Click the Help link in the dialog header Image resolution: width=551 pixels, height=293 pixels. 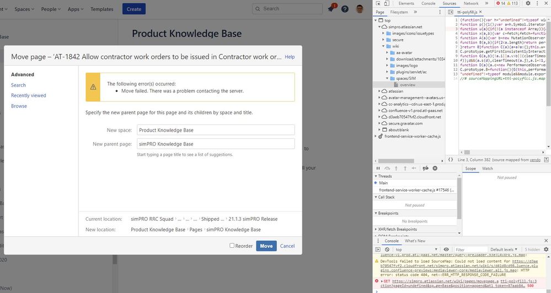click(x=290, y=57)
